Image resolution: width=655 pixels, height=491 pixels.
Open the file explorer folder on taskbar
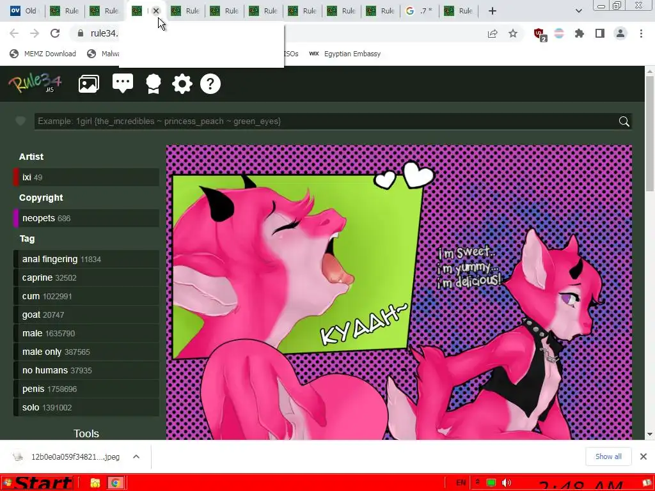point(95,483)
